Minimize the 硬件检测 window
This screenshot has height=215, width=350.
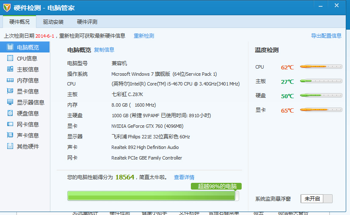pos(320,6)
